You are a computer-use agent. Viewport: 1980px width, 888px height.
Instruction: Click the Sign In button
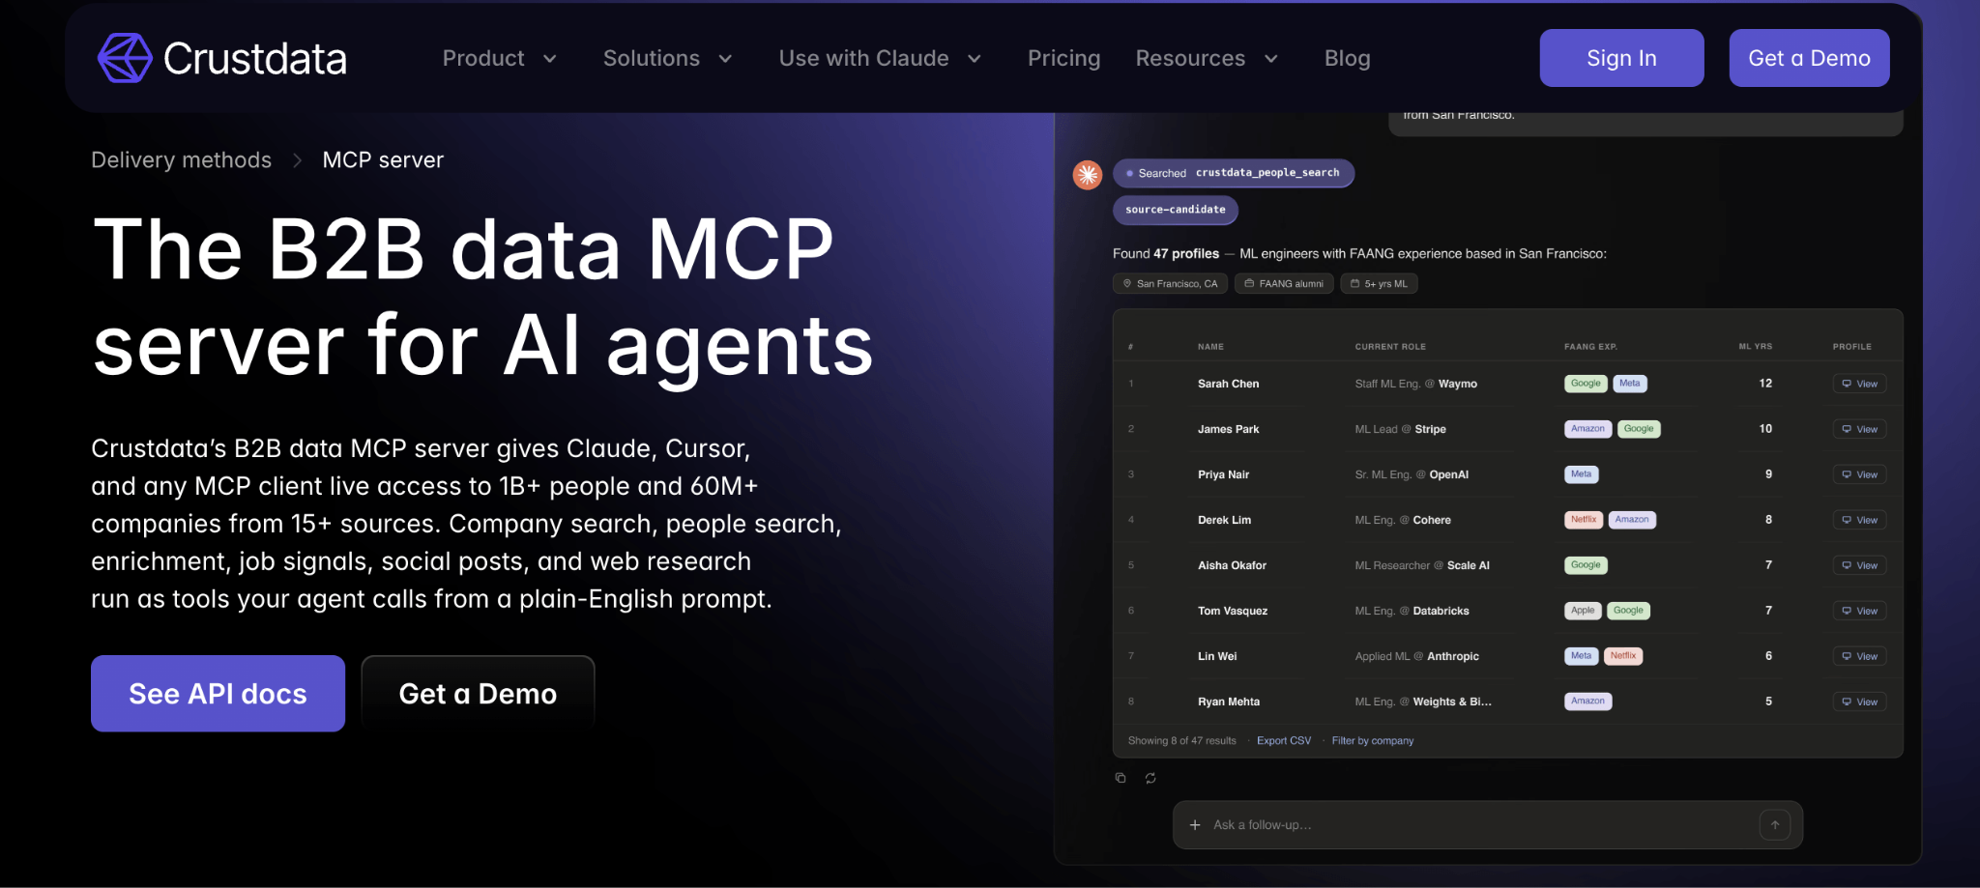pyautogui.click(x=1621, y=58)
